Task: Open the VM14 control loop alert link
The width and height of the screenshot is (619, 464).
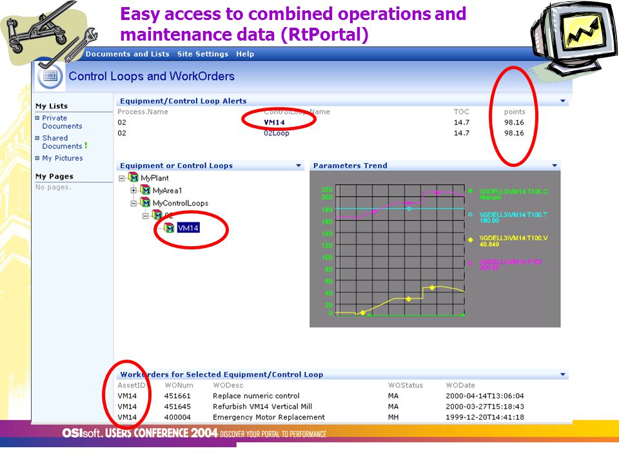Action: pos(275,122)
